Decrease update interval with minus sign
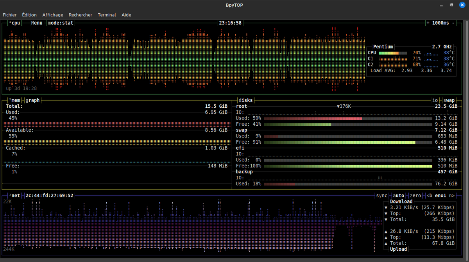Viewport: 469px width, 262px height. point(453,23)
